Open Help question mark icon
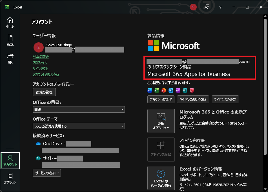The width and height of the screenshot is (268, 192). 220,7
